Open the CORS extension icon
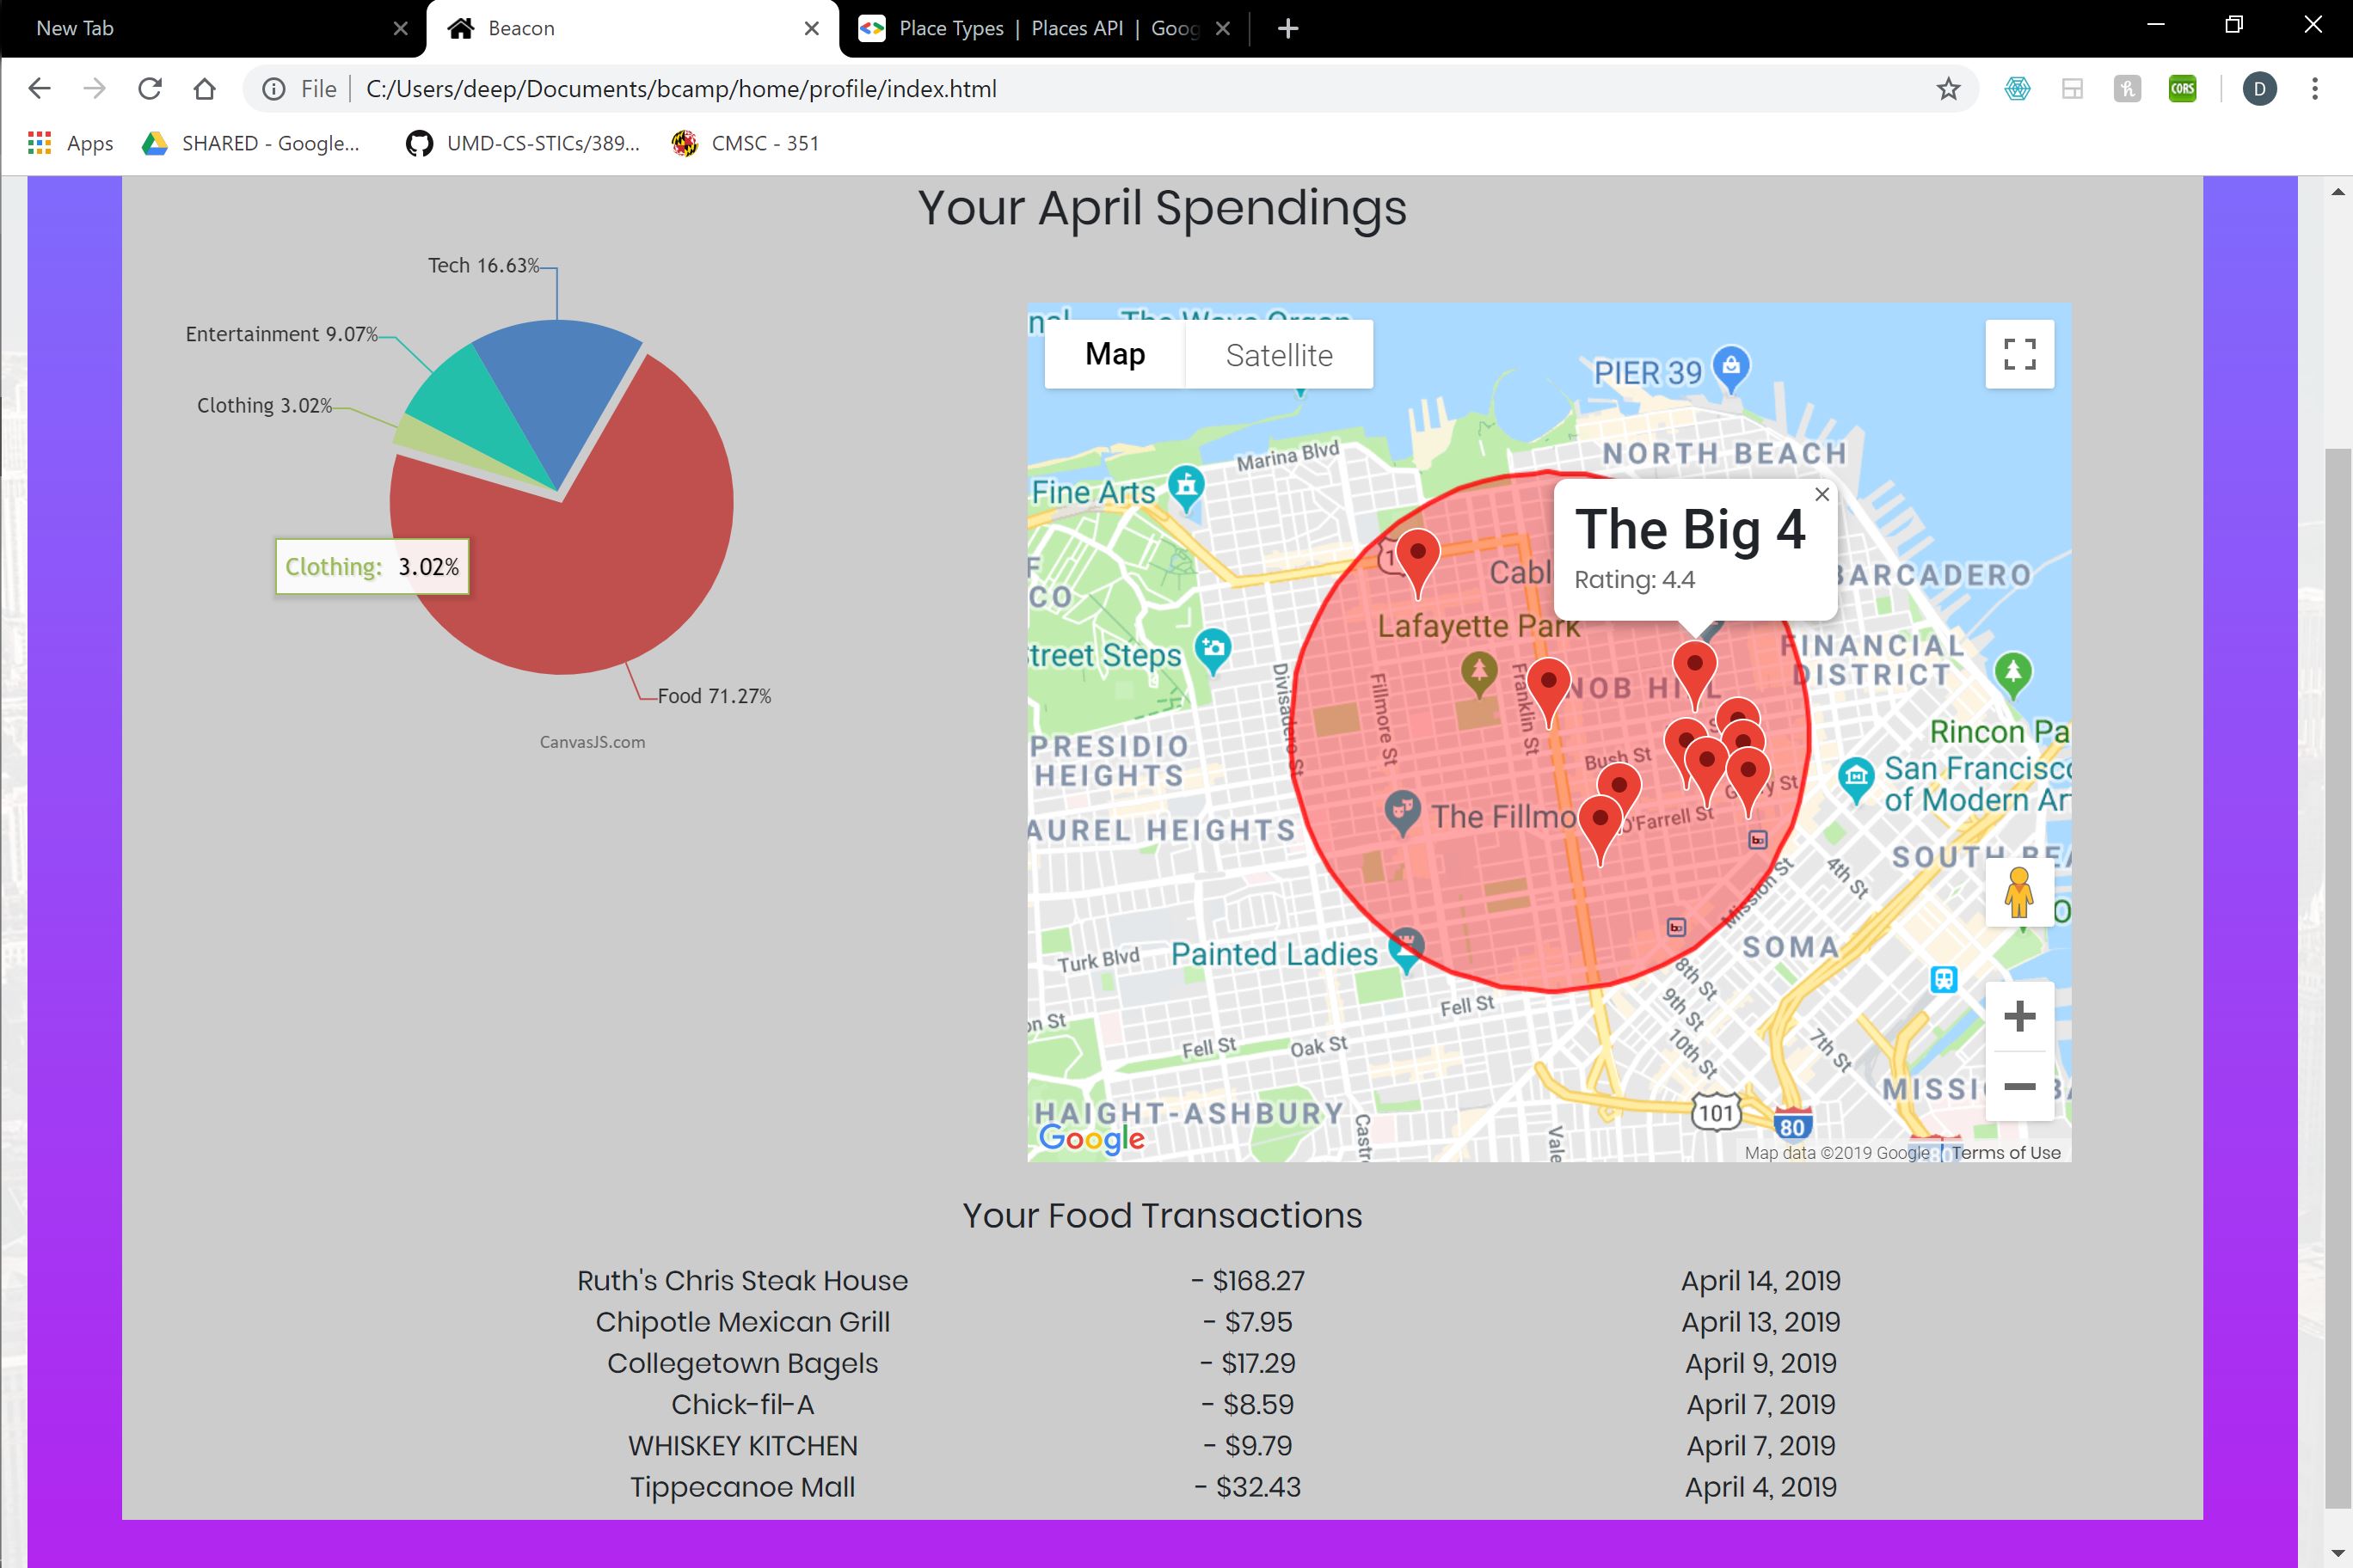Viewport: 2353px width, 1568px height. 2182,89
